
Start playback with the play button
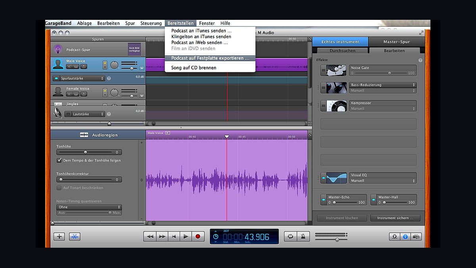coord(186,236)
